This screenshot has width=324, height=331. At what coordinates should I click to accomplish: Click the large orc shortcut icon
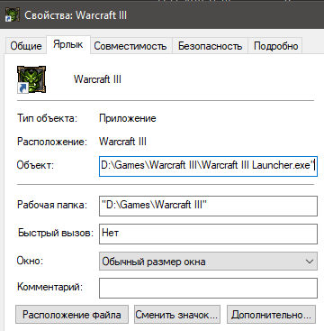click(x=31, y=79)
